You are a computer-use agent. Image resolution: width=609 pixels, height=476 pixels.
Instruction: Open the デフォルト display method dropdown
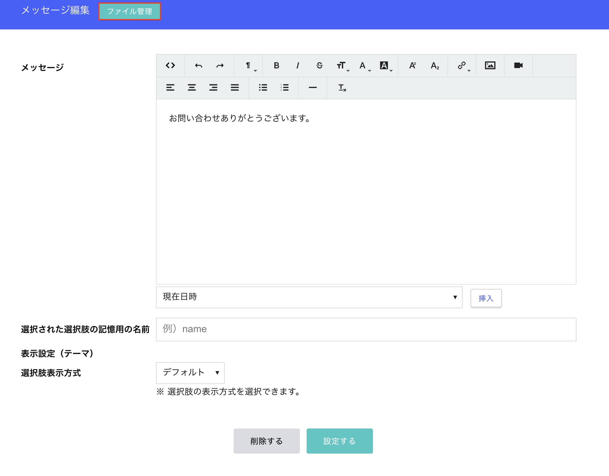point(190,373)
